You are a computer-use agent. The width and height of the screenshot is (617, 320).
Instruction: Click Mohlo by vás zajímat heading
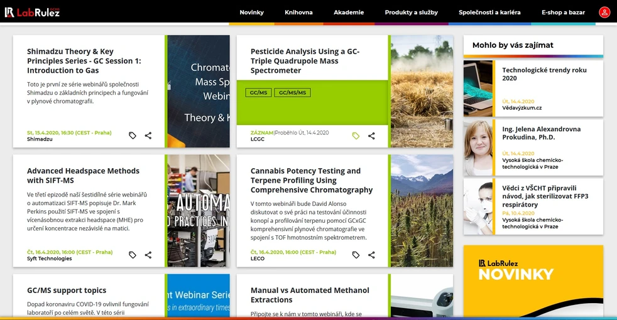click(x=513, y=45)
